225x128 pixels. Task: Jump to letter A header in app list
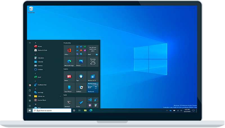[x=36, y=43]
